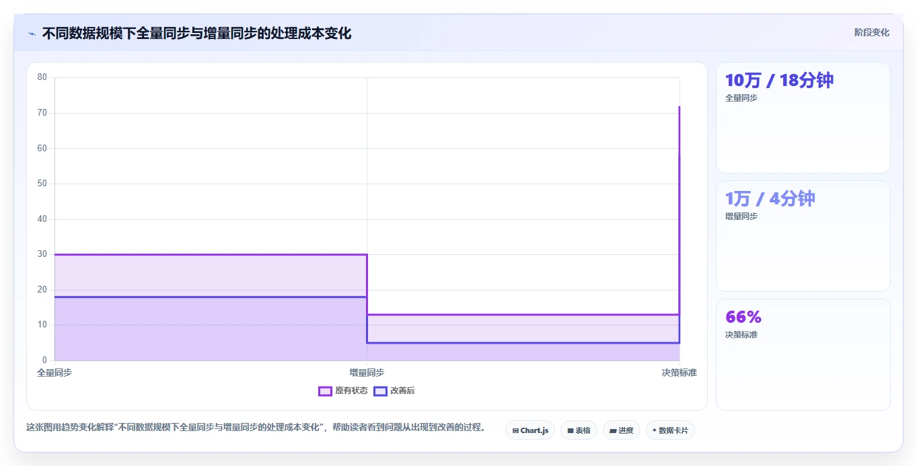Click the chart title 不同数据规模下全量同步与增量同步的处理成本变化
917x466 pixels.
[x=196, y=33]
